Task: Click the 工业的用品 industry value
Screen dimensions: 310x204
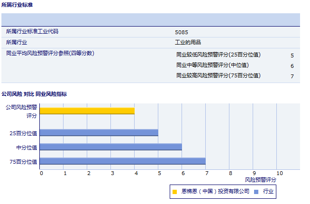Action: pyautogui.click(x=188, y=42)
